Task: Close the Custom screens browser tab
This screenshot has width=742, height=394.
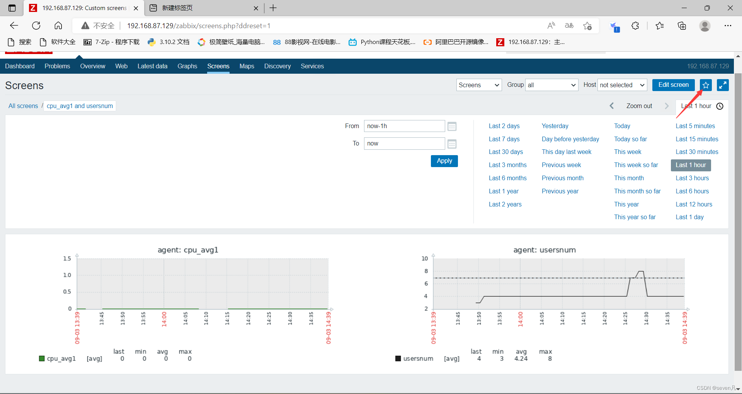Action: (136, 8)
